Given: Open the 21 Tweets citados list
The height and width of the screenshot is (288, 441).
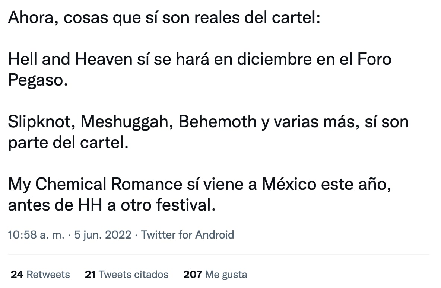Looking at the screenshot, I should (x=127, y=275).
